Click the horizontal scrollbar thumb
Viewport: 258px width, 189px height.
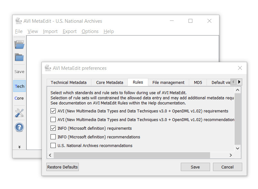pyautogui.click(x=132, y=155)
